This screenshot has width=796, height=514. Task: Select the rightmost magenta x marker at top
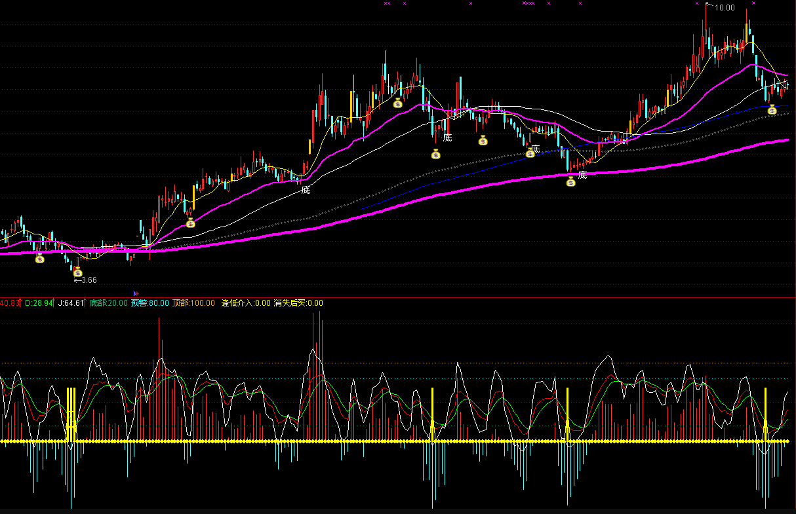click(753, 4)
